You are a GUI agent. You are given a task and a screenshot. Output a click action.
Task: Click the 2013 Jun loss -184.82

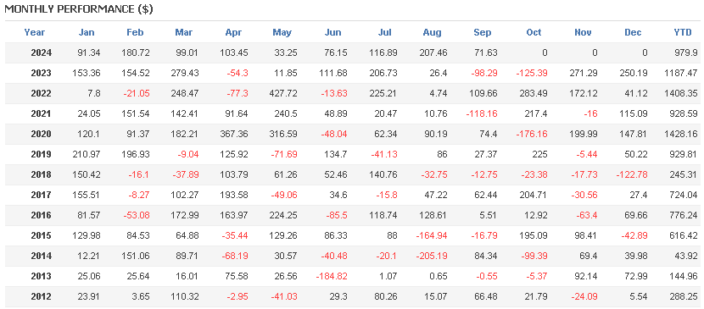coord(331,276)
